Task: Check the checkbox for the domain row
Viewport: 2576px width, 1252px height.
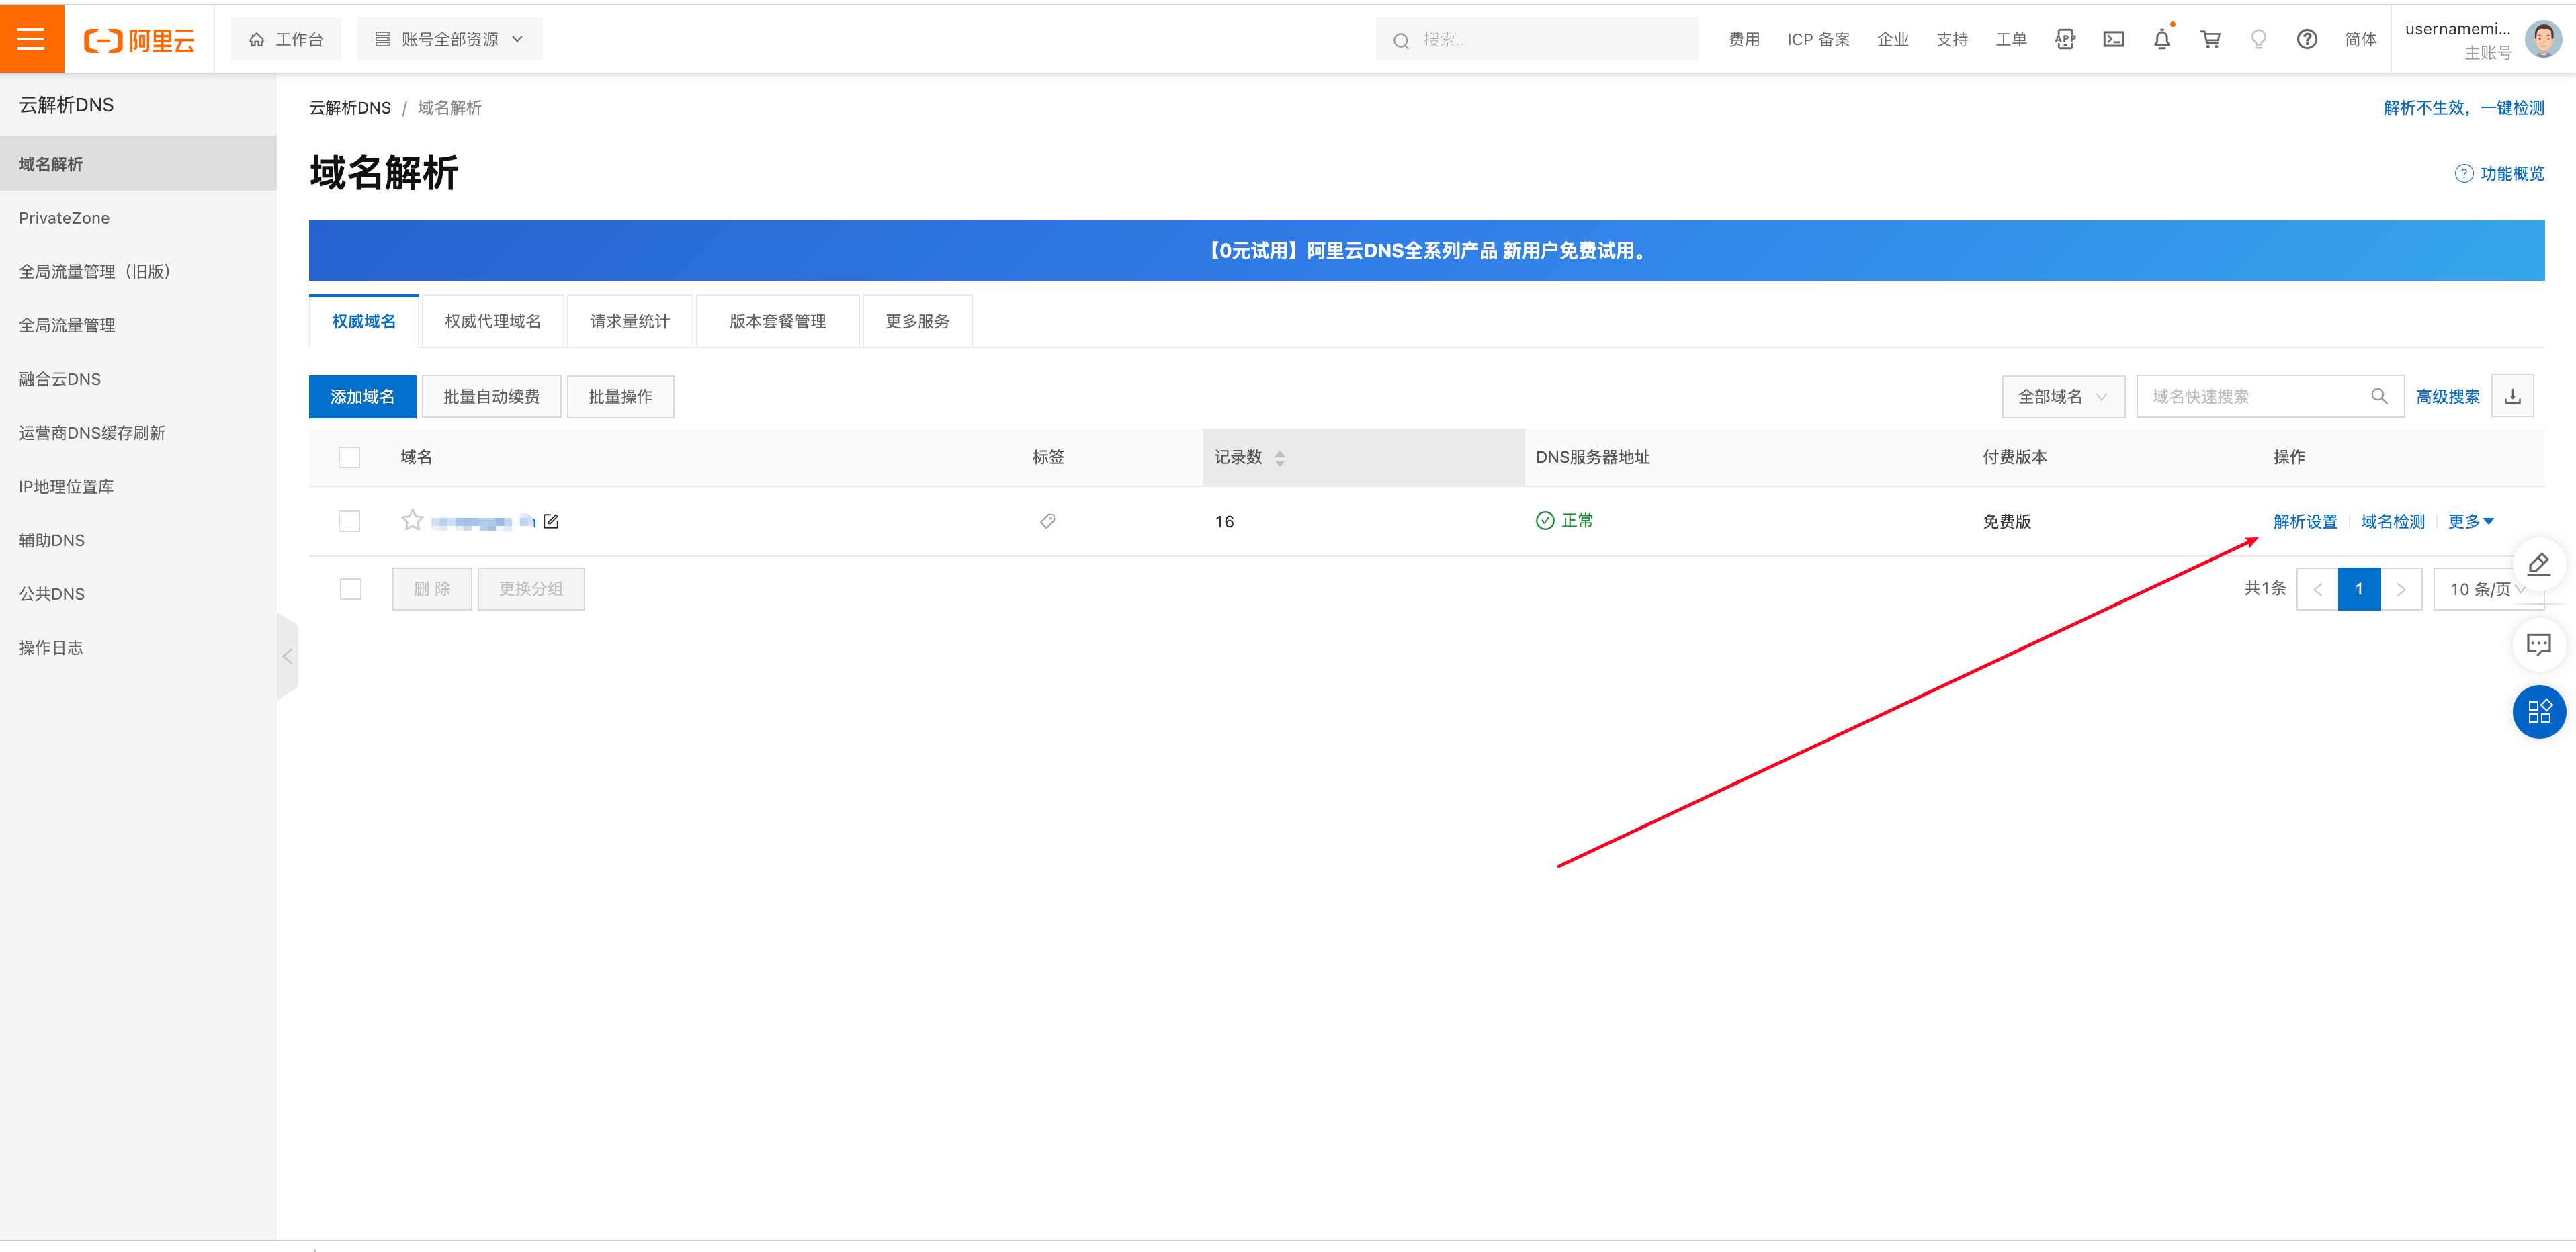Action: 349,520
